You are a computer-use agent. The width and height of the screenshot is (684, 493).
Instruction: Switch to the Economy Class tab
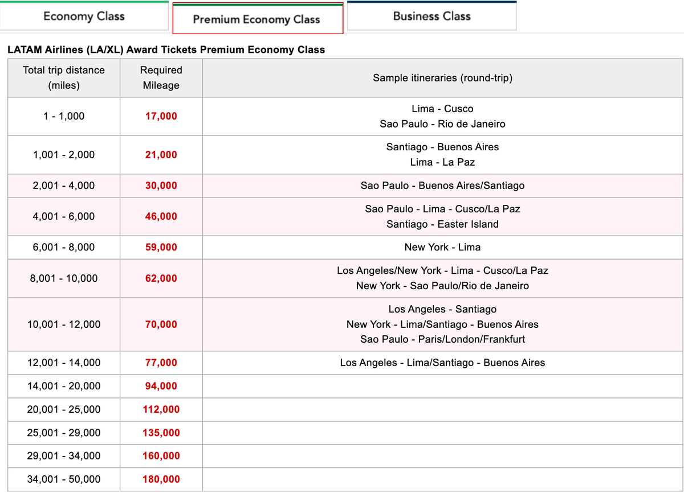(x=84, y=17)
